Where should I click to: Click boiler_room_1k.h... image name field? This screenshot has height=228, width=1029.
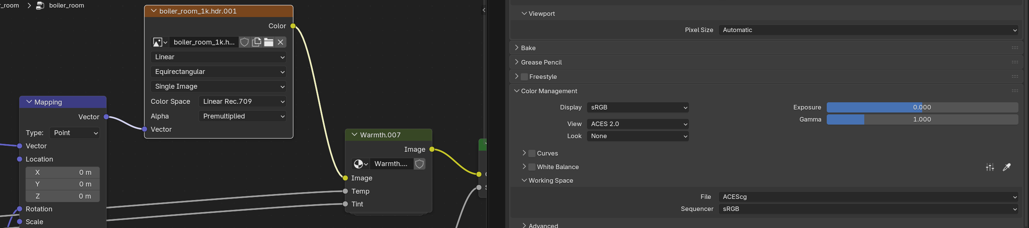coord(204,42)
